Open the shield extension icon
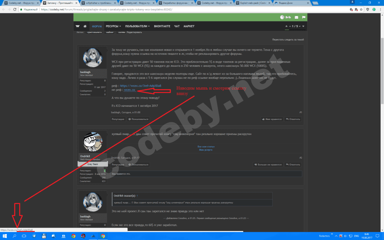The height and width of the screenshot is (240, 384). pos(367,9)
